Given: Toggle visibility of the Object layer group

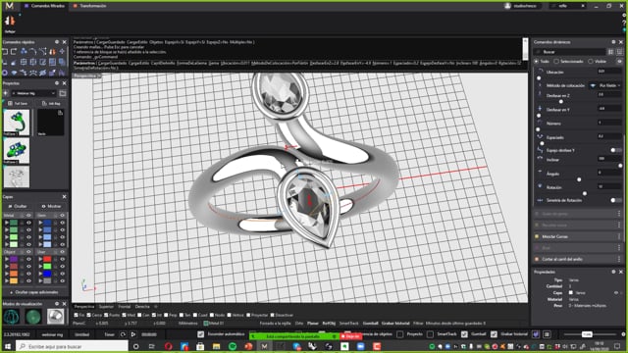Looking at the screenshot, I should click(x=28, y=252).
